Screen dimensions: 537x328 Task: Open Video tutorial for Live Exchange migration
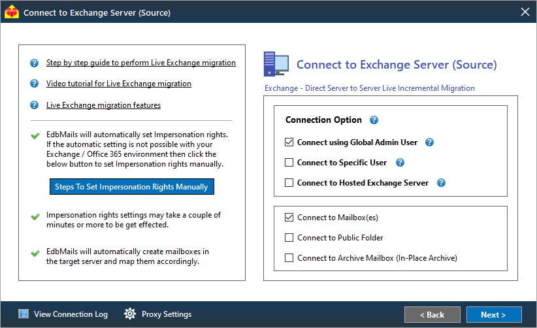[x=119, y=84]
